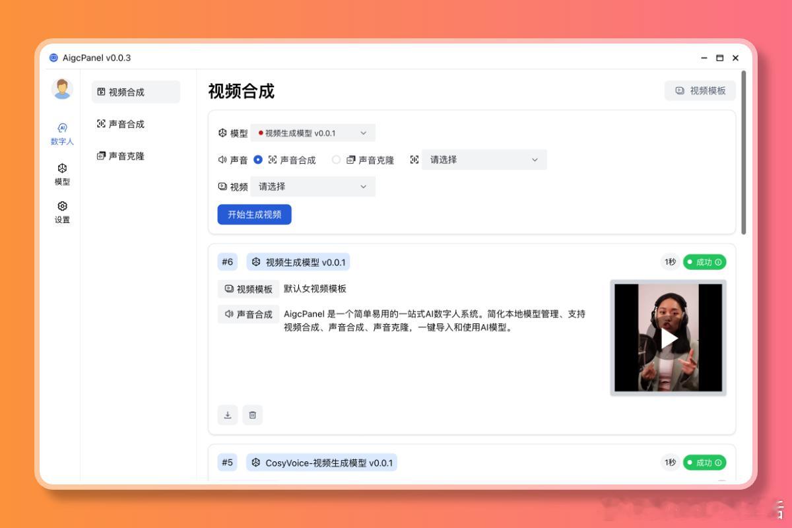Close the AigcPanel window
Screen dimensions: 792x528
pos(735,58)
